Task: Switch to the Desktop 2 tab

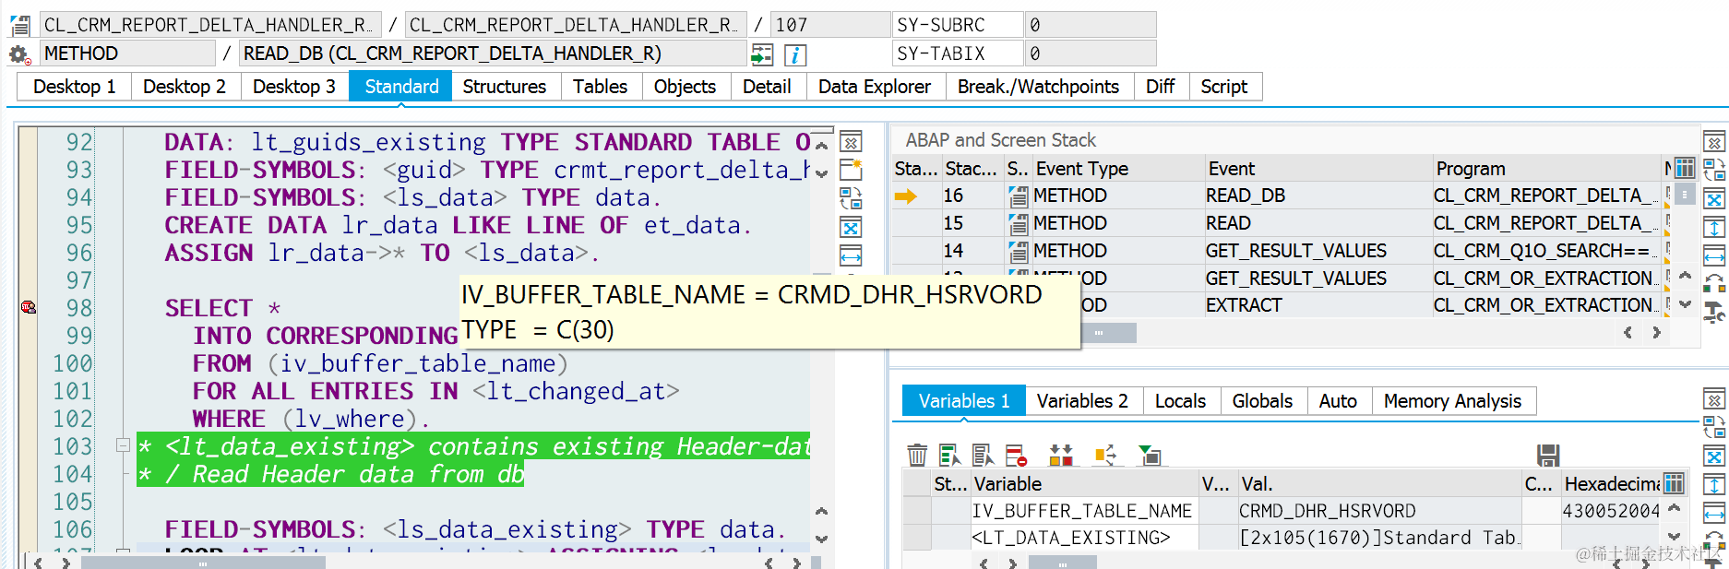Action: (185, 87)
